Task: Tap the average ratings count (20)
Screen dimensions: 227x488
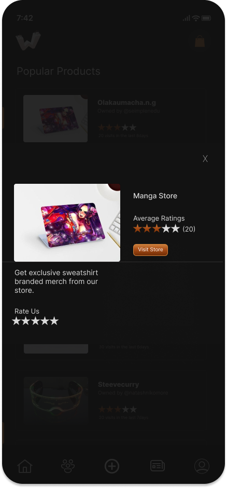Action: click(189, 229)
